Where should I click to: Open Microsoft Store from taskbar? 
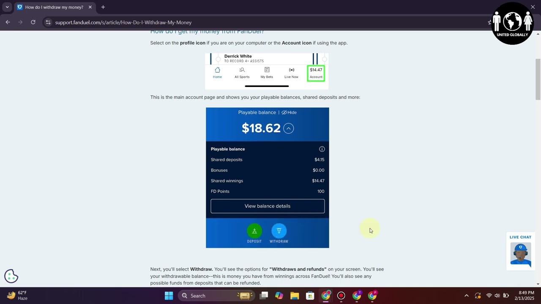pos(310,296)
